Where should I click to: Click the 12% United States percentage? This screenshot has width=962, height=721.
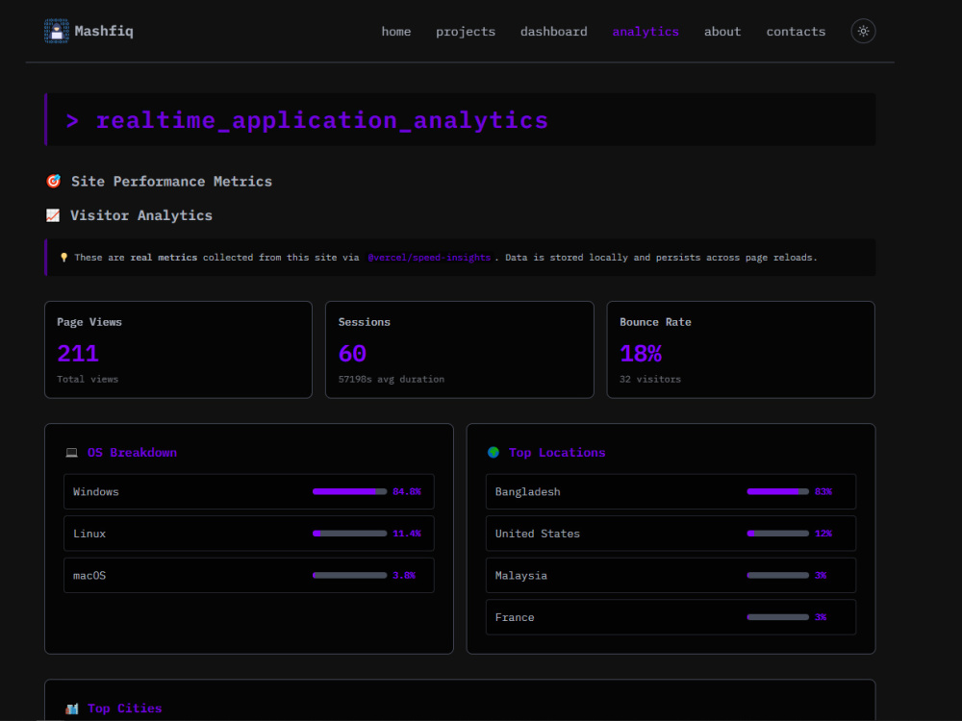click(823, 534)
